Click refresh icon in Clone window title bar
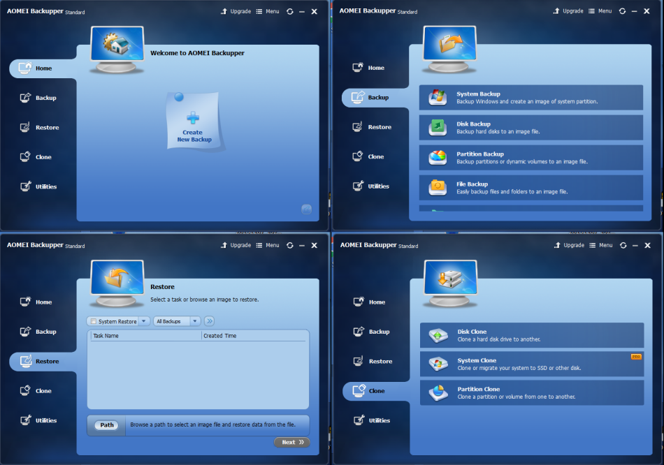664x465 pixels. coord(623,245)
